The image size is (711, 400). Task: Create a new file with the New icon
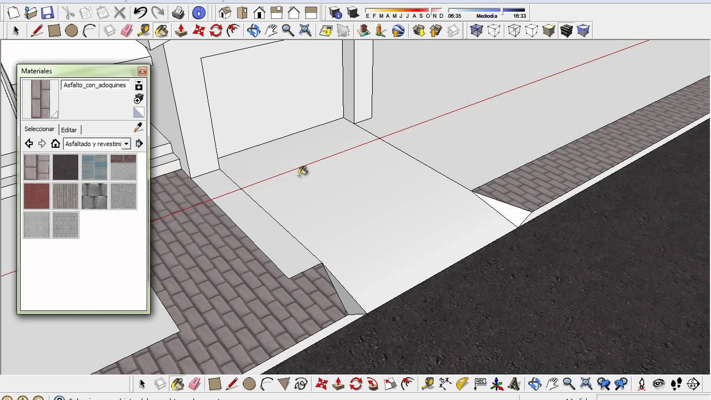[x=13, y=12]
